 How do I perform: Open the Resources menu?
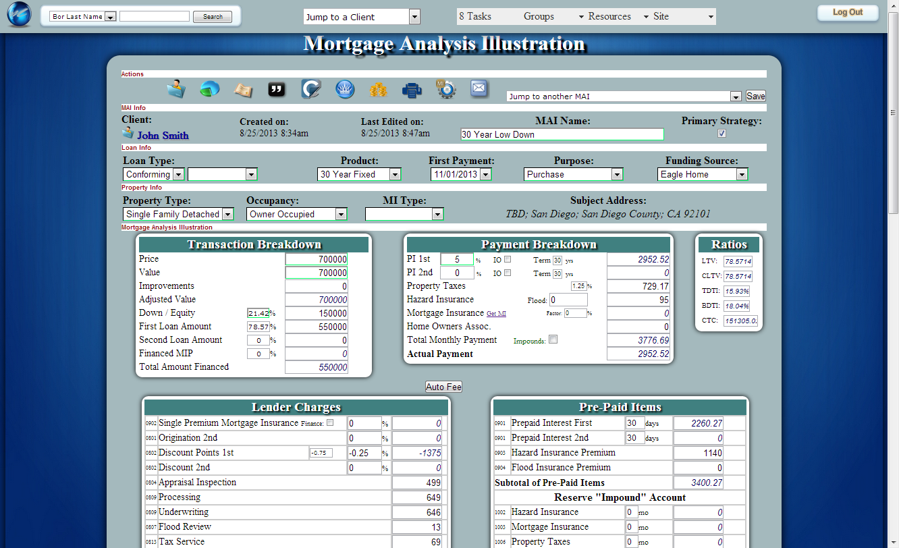tap(609, 16)
